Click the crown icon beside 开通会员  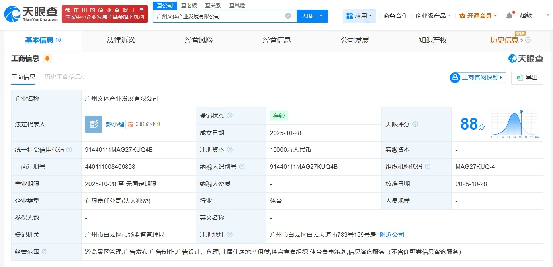click(463, 15)
